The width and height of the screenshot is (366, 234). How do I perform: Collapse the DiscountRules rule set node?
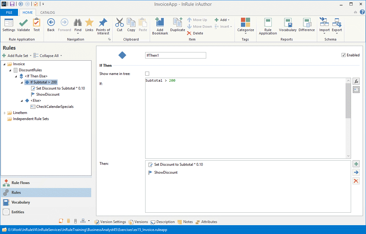(x=10, y=70)
